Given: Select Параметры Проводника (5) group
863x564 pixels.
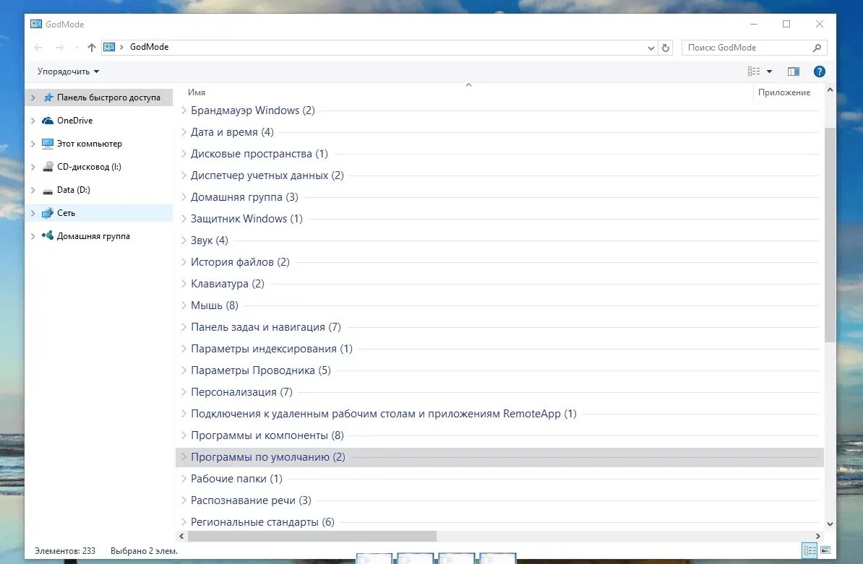Looking at the screenshot, I should click(x=260, y=370).
